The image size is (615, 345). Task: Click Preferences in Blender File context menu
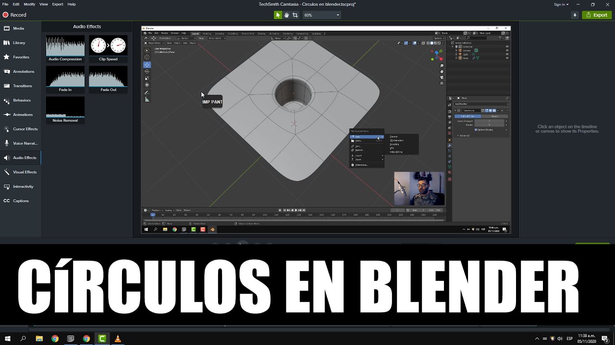click(367, 165)
